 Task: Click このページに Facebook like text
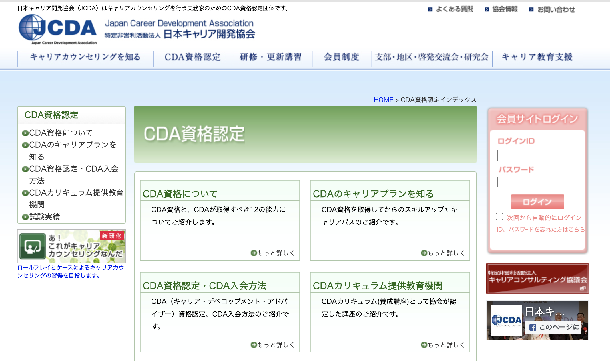coord(559,327)
